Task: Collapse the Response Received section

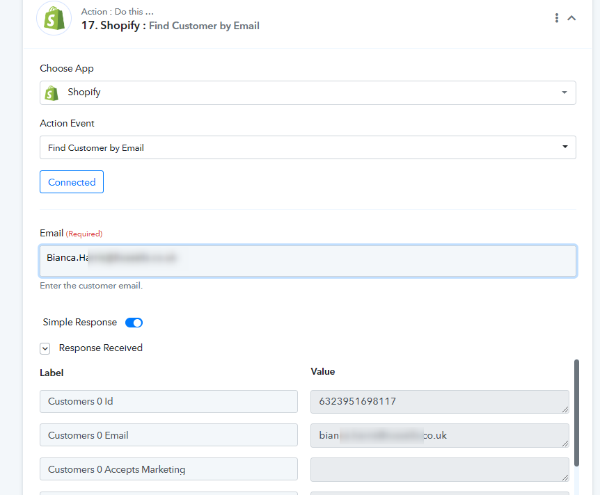Action: (45, 348)
